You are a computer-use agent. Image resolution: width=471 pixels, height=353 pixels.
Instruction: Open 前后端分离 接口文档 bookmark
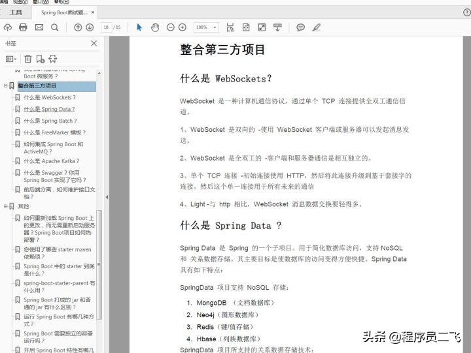coord(60,193)
